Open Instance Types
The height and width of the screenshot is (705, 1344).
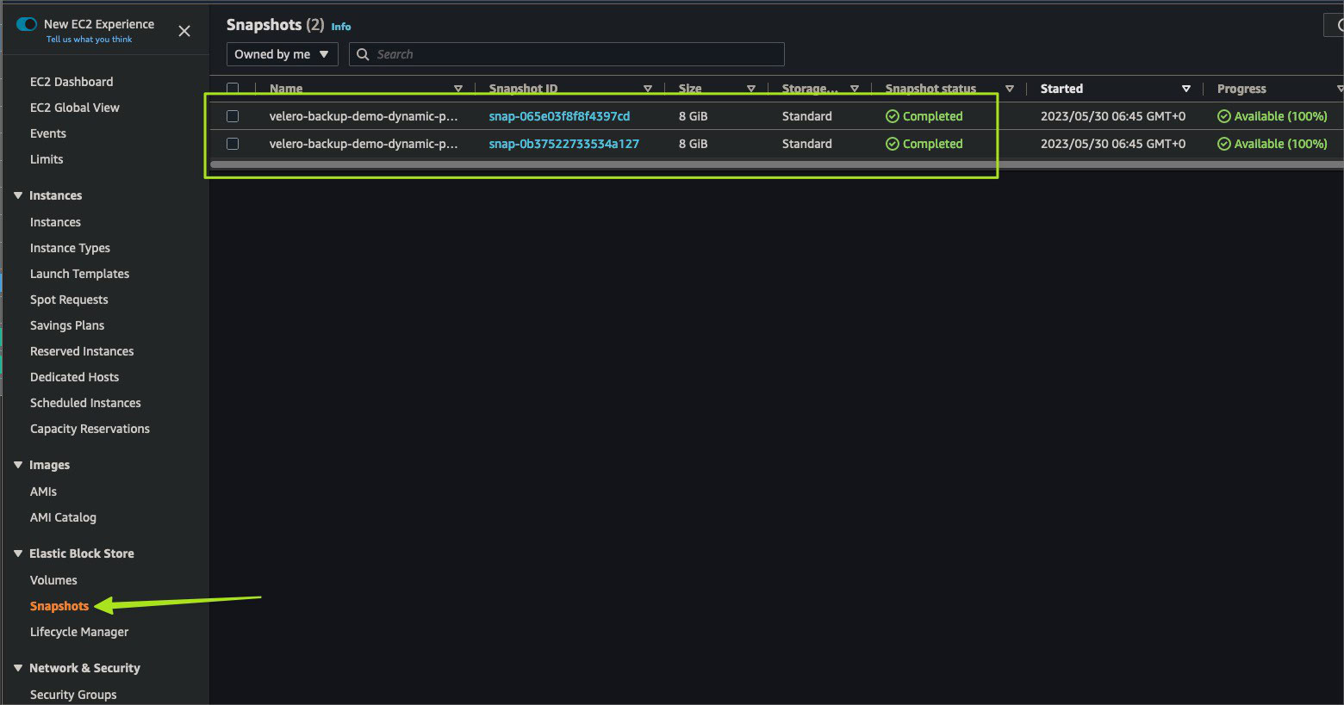[70, 248]
